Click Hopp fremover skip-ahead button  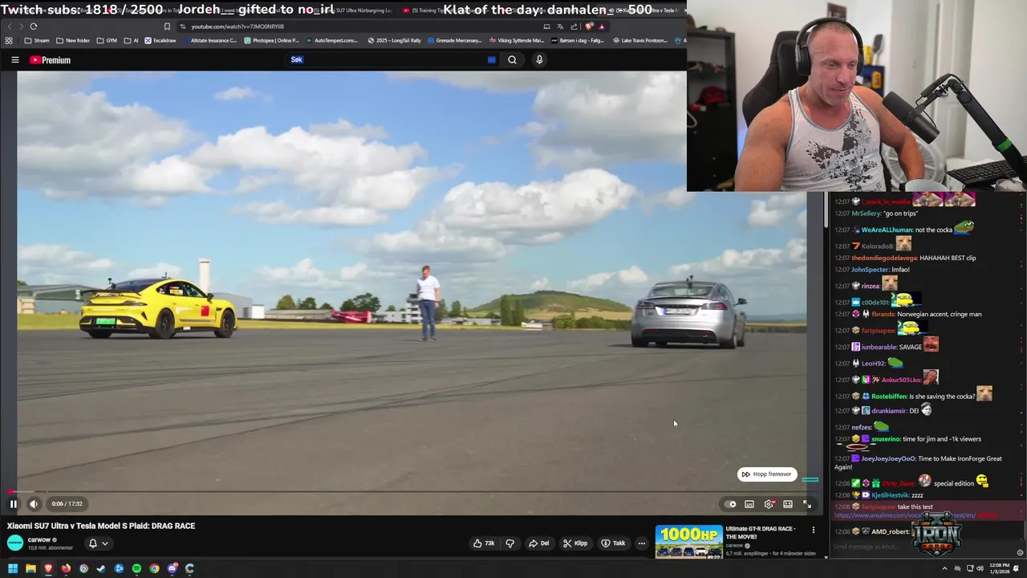coord(767,474)
